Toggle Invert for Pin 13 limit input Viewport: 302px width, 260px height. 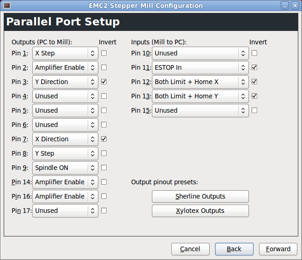click(x=254, y=96)
